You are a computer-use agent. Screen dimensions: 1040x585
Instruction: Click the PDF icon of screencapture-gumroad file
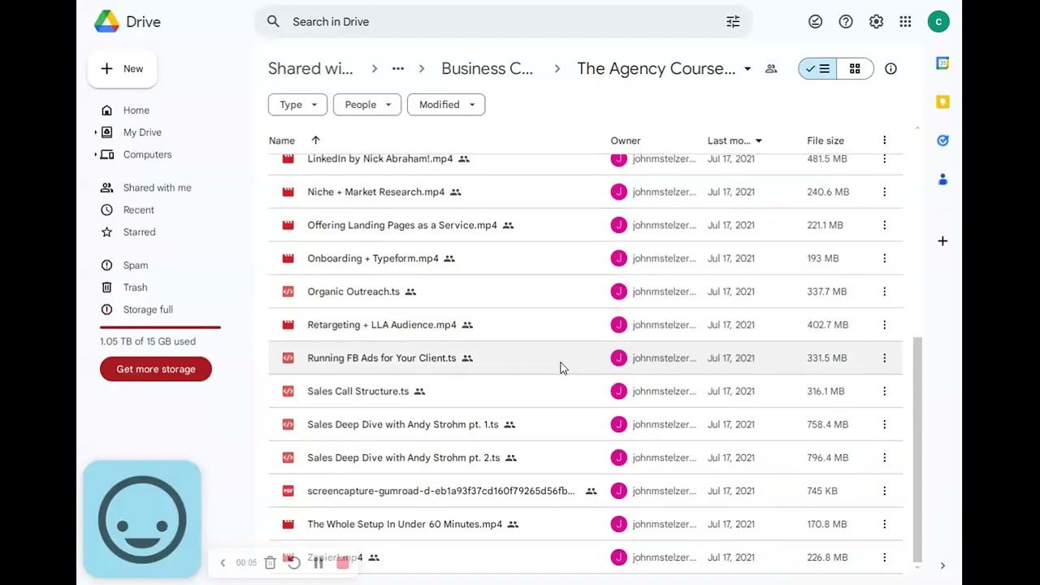pos(288,491)
